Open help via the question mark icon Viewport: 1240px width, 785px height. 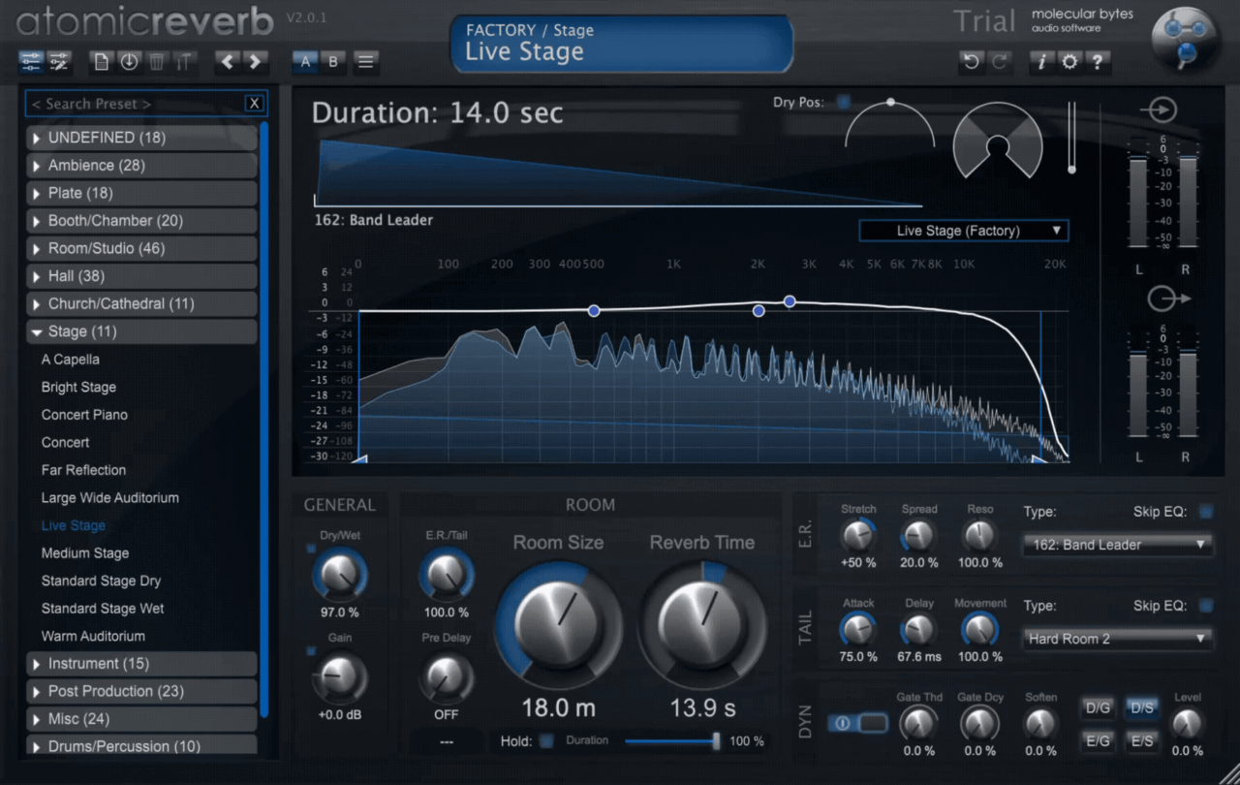[x=1097, y=62]
